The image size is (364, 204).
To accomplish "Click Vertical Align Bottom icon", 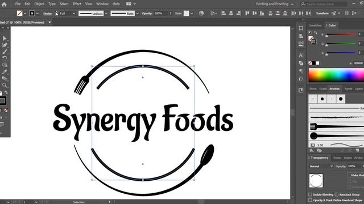I will coord(262,14).
